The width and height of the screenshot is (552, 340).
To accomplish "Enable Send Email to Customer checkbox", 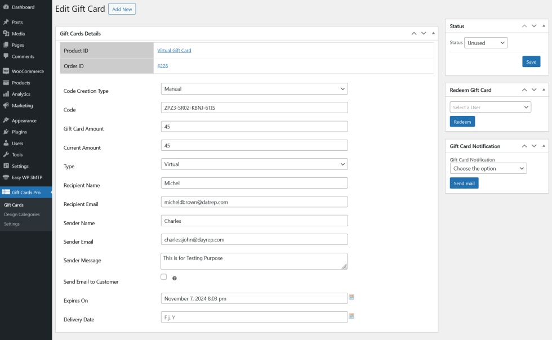I will coord(164,277).
